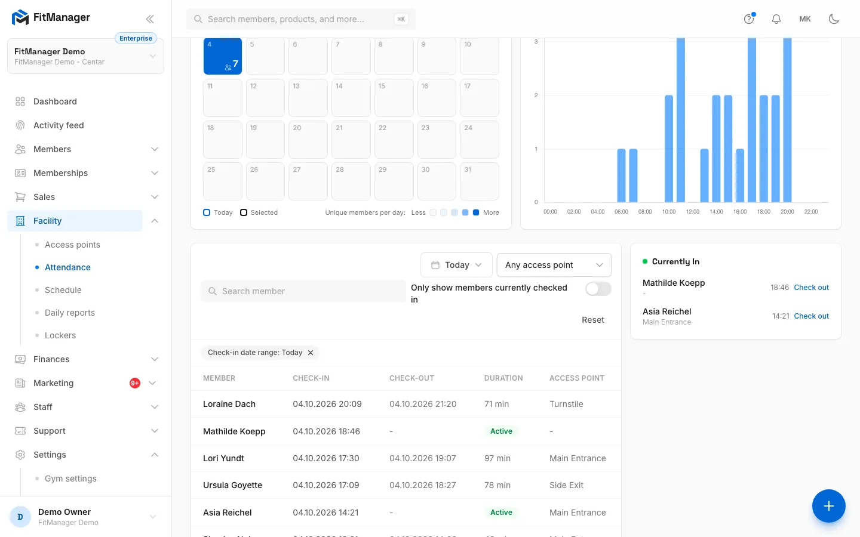Click the Staff group icon
The width and height of the screenshot is (860, 537).
tap(20, 407)
